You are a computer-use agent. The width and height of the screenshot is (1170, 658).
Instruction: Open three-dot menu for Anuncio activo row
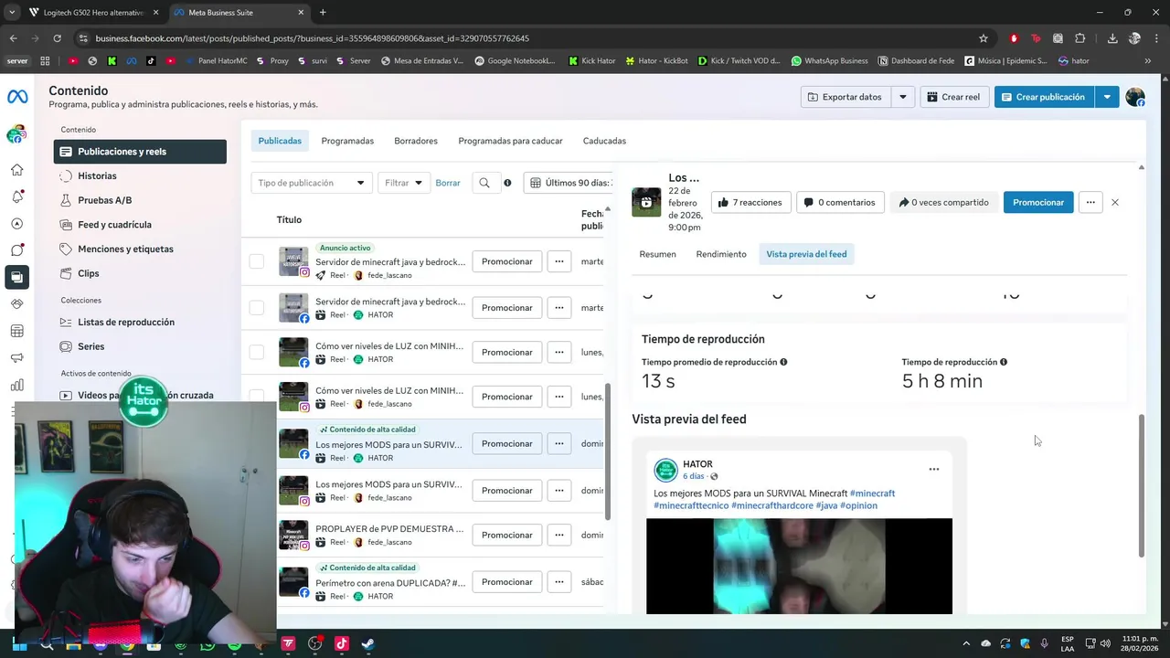point(559,261)
